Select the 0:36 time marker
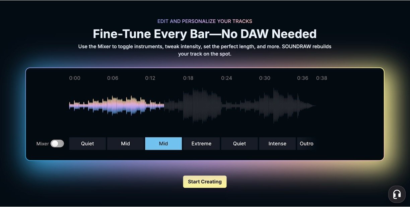Viewport: 410px width, 207px height. (x=302, y=78)
